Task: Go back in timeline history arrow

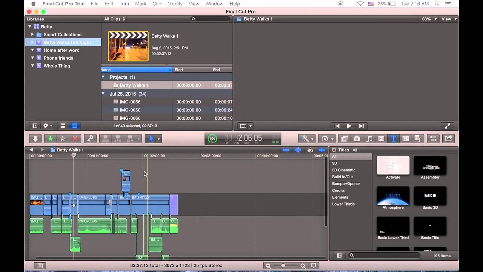Action: pos(31,150)
